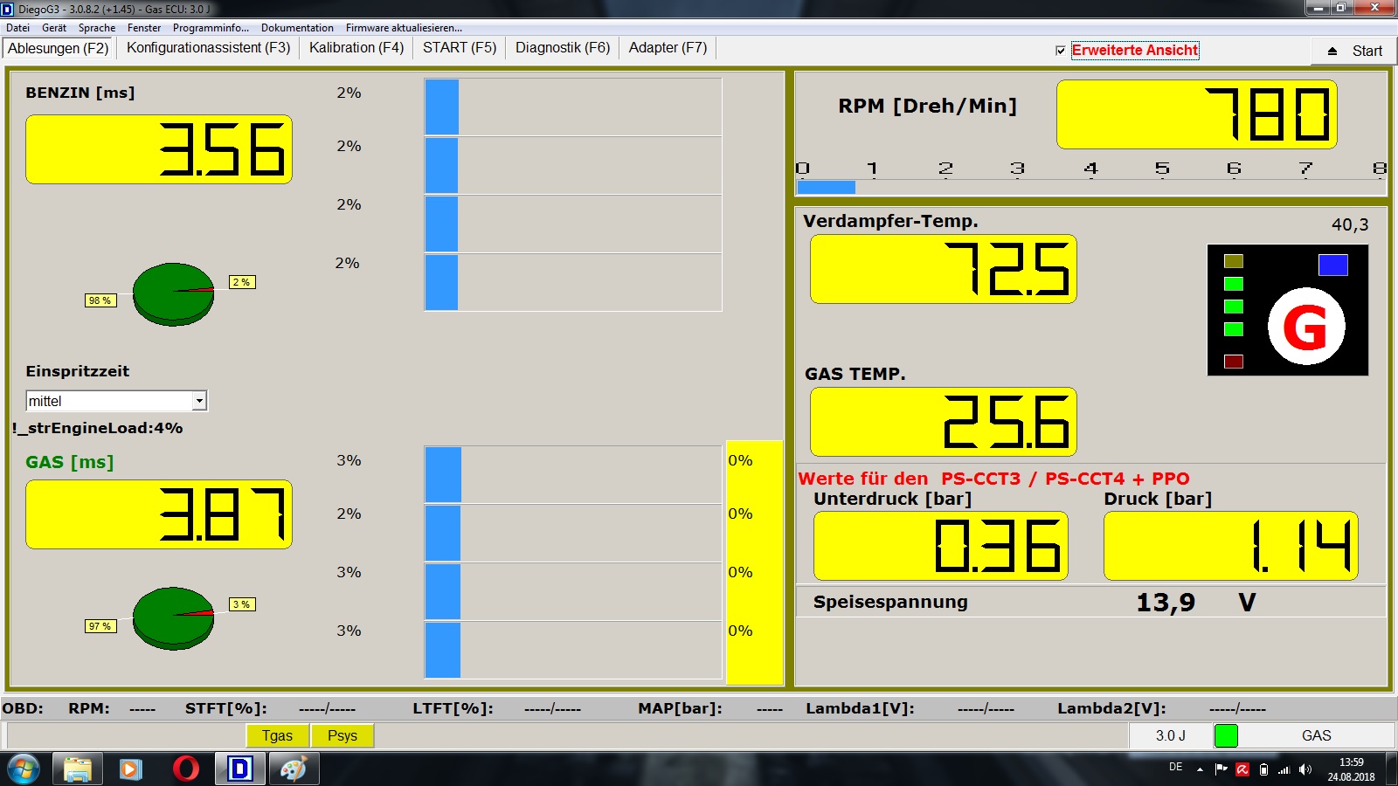Click the STFT[%] OBD label
Viewport: 1398px width, 786px height.
click(x=225, y=708)
